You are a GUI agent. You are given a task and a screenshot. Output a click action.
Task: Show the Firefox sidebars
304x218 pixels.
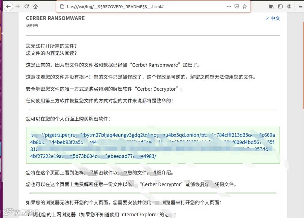point(280,6)
